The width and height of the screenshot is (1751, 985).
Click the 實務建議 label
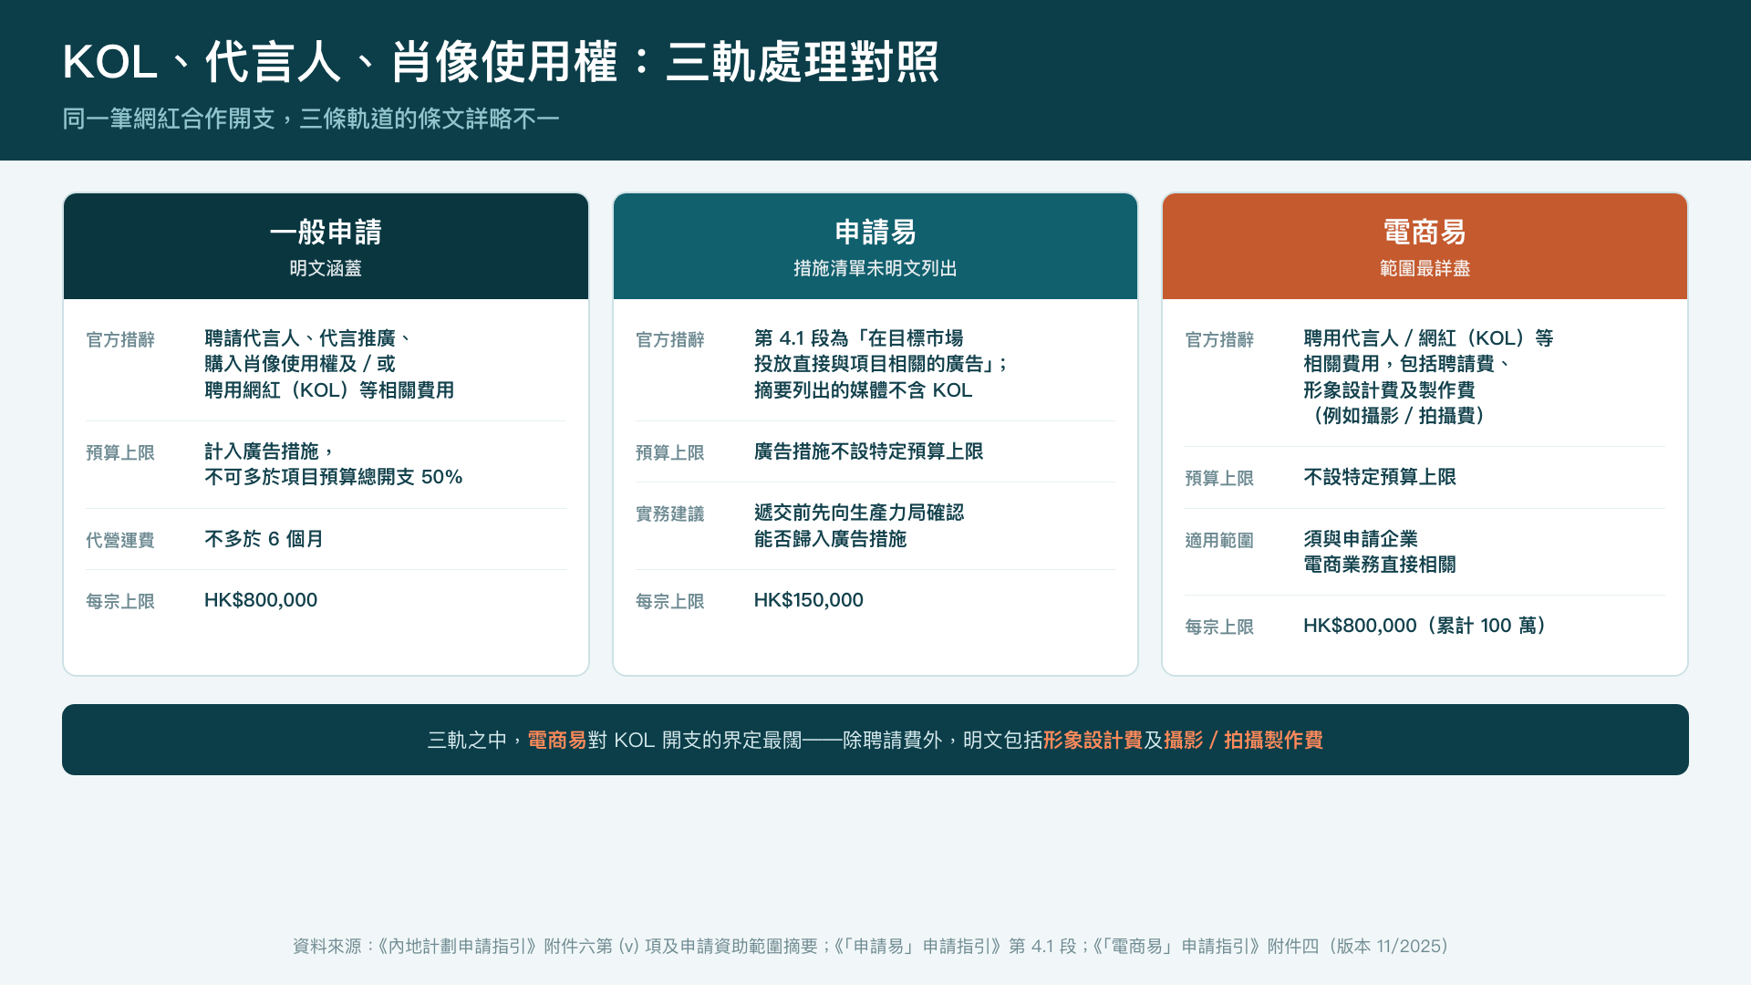pyautogui.click(x=670, y=513)
